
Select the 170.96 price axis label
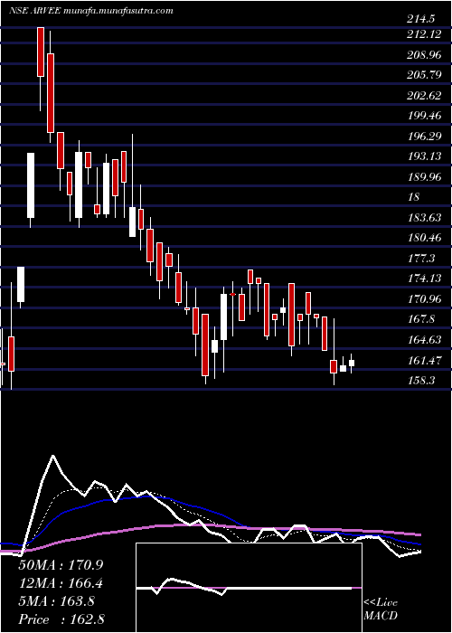[x=424, y=299]
